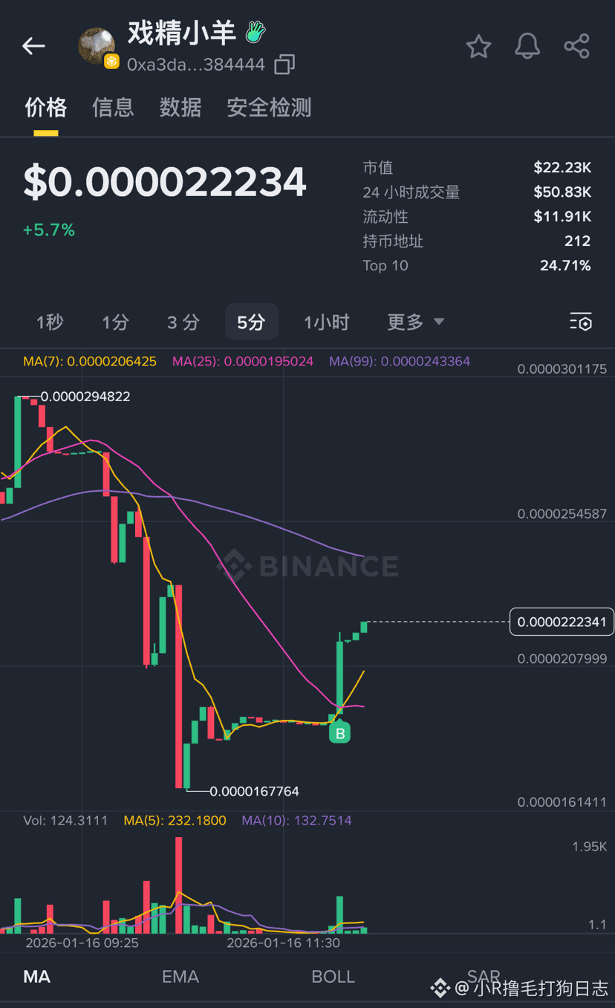Switch to 信息 tab

click(x=113, y=108)
